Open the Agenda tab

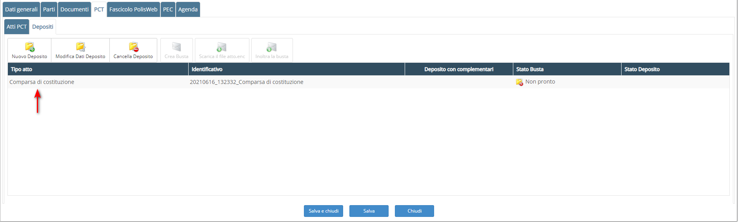(188, 9)
